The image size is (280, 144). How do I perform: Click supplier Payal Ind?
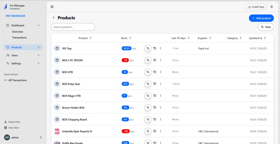point(203,48)
